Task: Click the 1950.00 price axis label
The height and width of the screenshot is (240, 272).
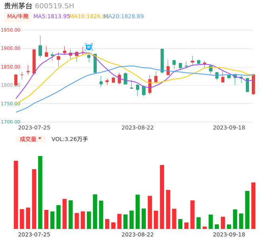Action: pyautogui.click(x=10, y=30)
